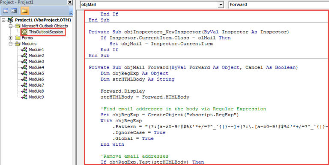
Task: Select Module4 in the project tree
Action: pos(36,67)
